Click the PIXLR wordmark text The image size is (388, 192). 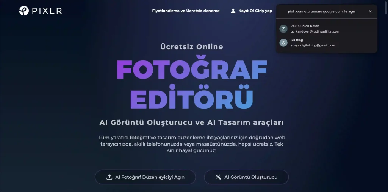[47, 11]
